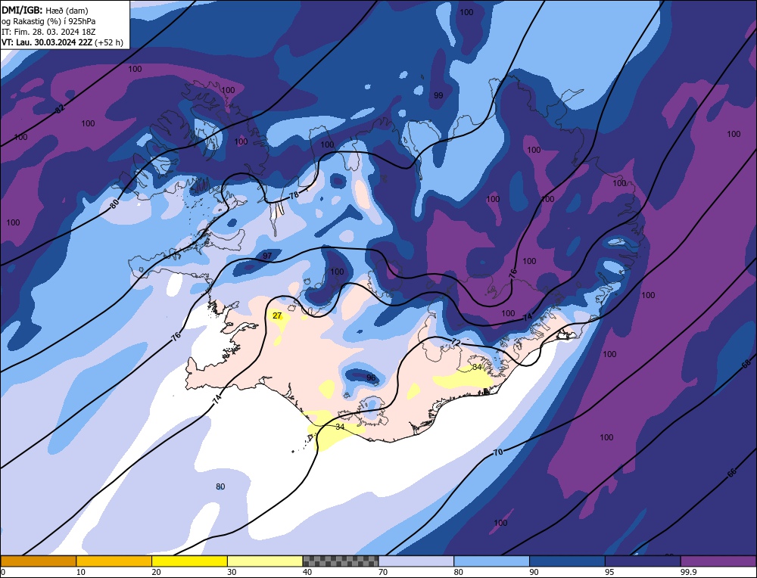Click the '72' contour label
This screenshot has width=757, height=578.
pyautogui.click(x=456, y=342)
